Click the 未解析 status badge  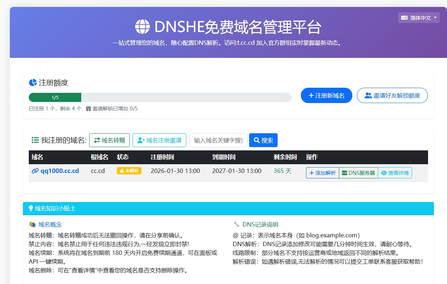coord(129,171)
